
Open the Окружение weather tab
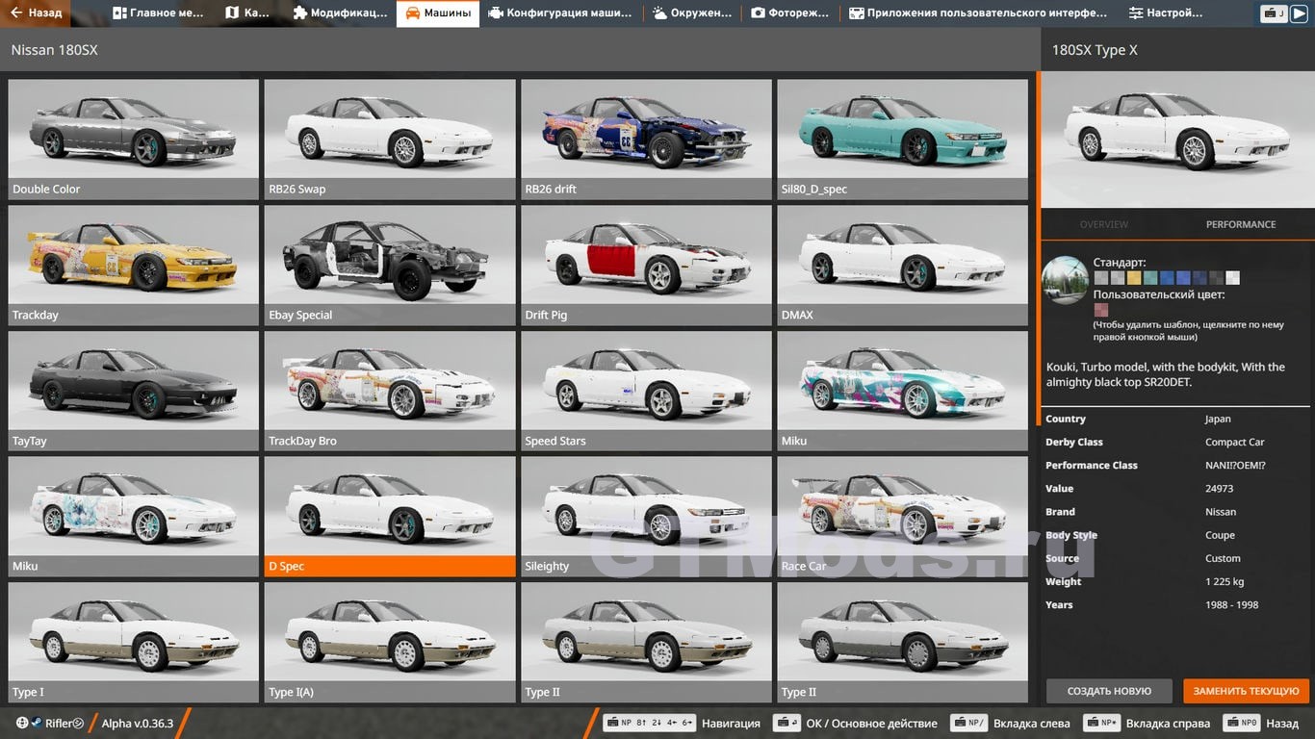tap(690, 13)
